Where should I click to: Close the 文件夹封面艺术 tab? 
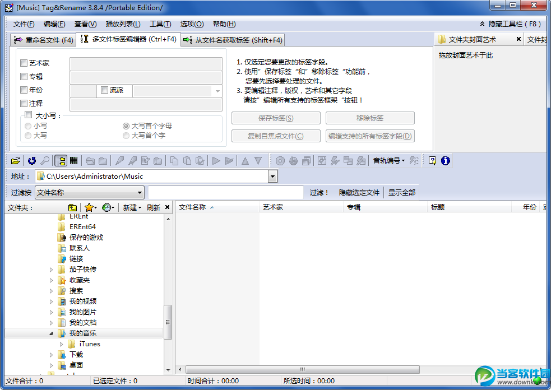tap(518, 39)
